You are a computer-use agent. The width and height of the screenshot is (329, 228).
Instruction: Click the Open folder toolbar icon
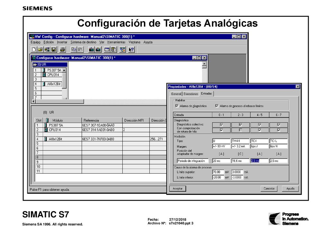(x=40, y=50)
